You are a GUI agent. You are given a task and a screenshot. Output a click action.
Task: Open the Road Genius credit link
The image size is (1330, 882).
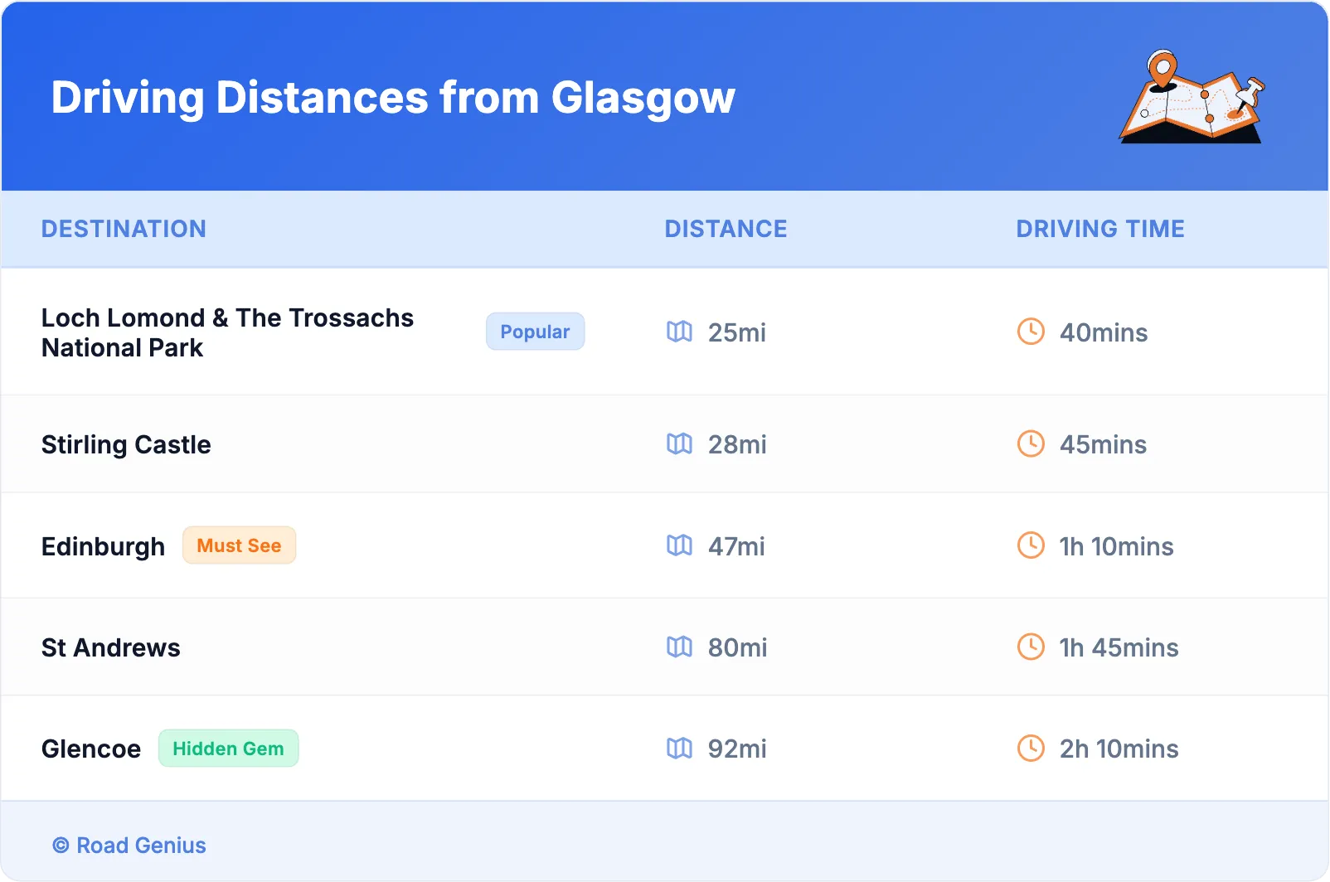(129, 846)
